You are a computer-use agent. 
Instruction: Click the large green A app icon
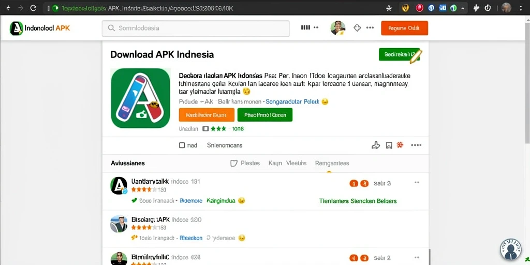point(140,98)
